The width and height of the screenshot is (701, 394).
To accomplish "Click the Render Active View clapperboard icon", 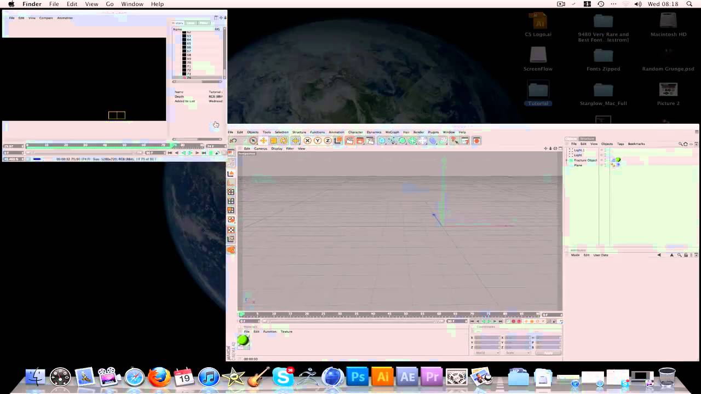I will (349, 141).
